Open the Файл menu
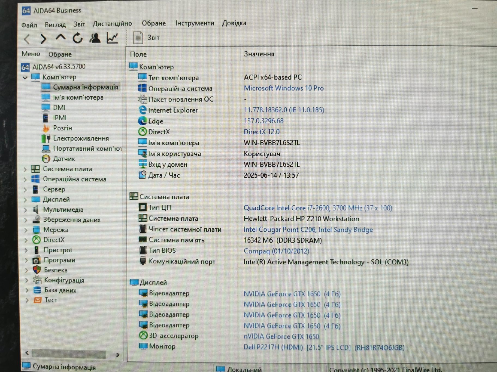Image resolution: width=497 pixels, height=372 pixels. (x=29, y=25)
